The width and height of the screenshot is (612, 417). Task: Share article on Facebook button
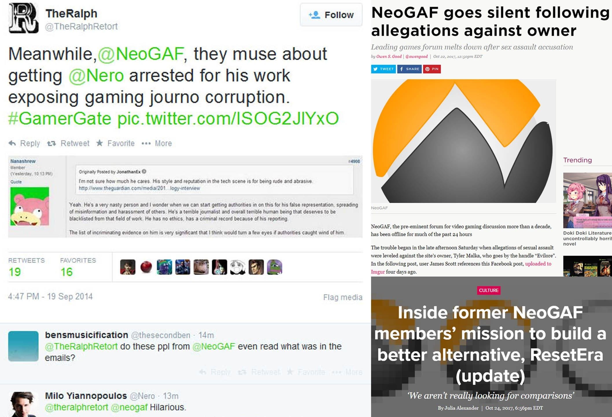click(409, 69)
